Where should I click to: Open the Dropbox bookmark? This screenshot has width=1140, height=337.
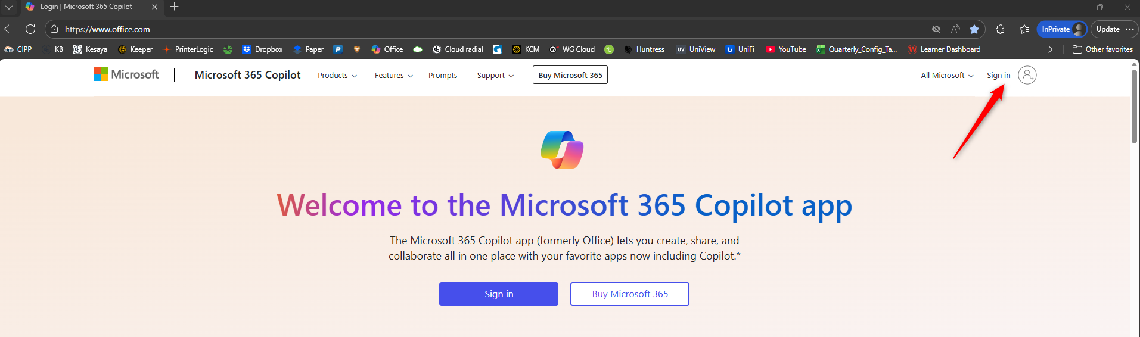click(x=262, y=49)
